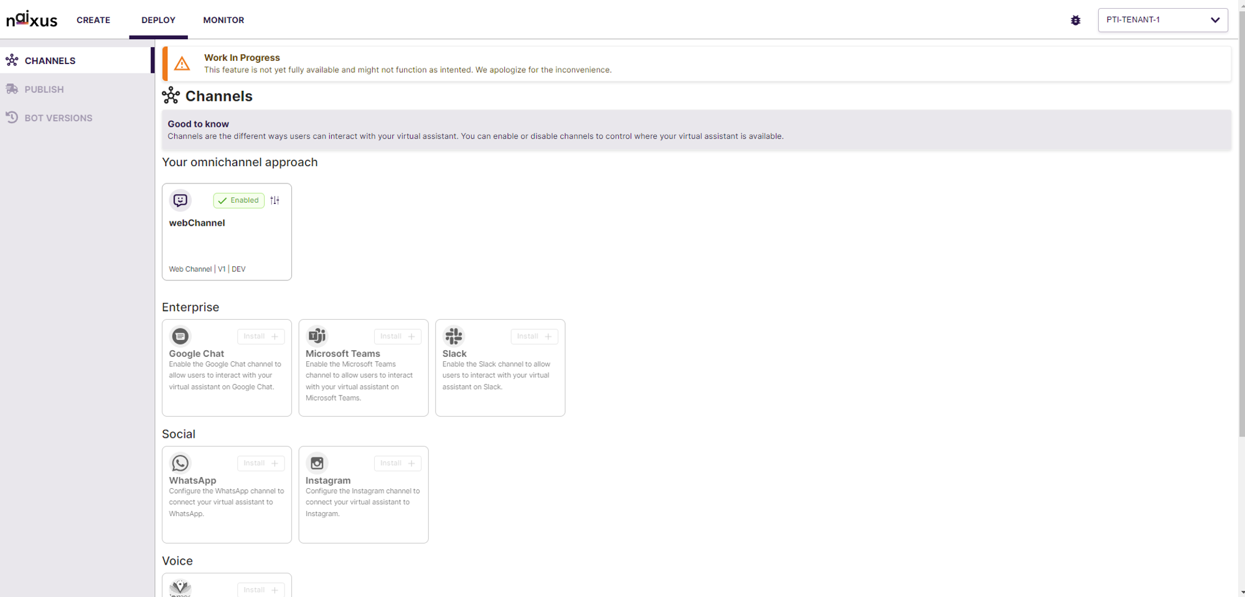Click the Voice section heading

click(x=177, y=561)
